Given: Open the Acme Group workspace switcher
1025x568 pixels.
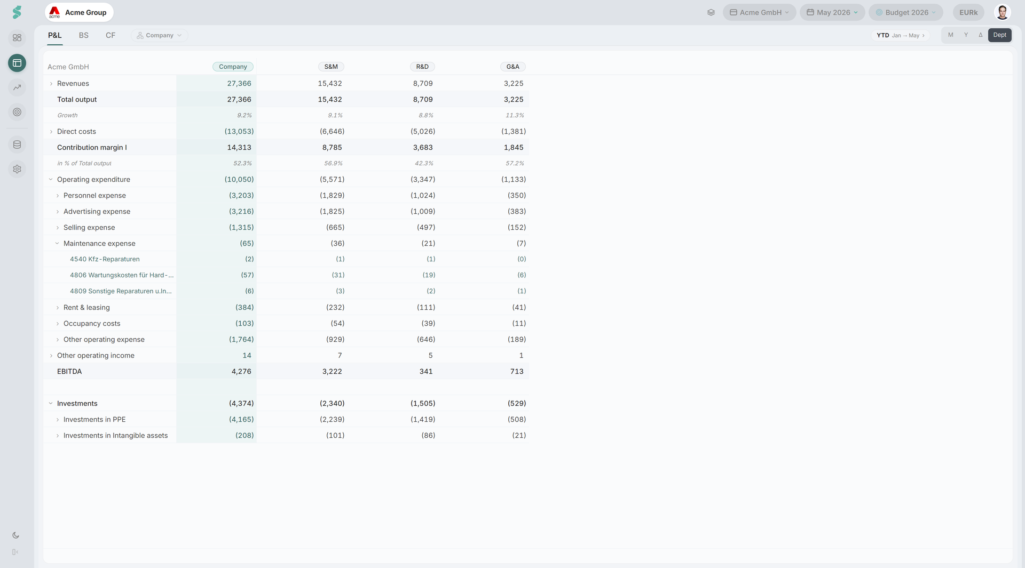Looking at the screenshot, I should 79,12.
